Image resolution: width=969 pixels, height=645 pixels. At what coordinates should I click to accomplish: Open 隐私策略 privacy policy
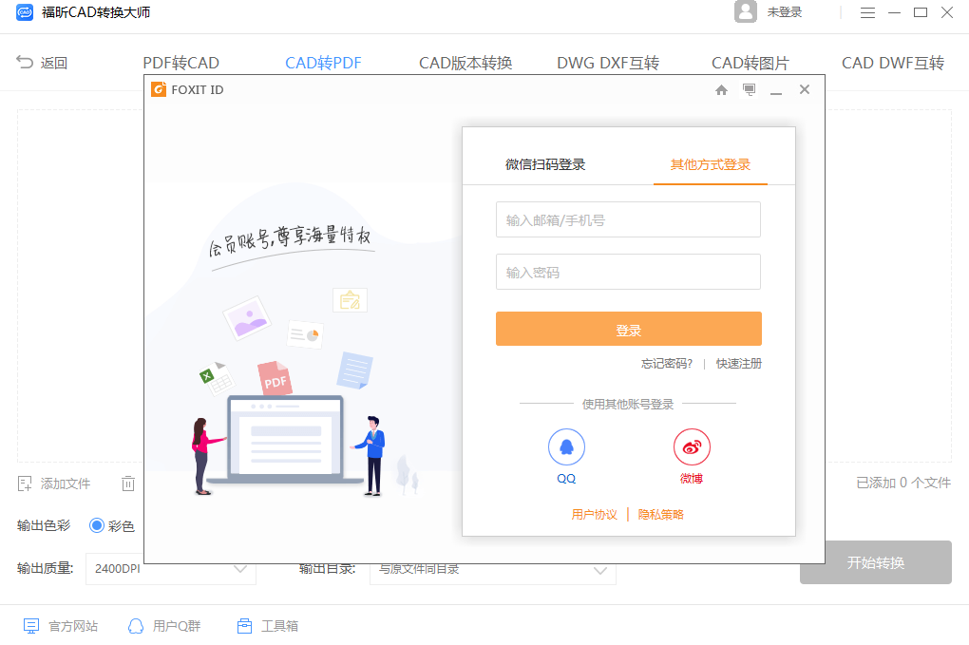tap(660, 514)
